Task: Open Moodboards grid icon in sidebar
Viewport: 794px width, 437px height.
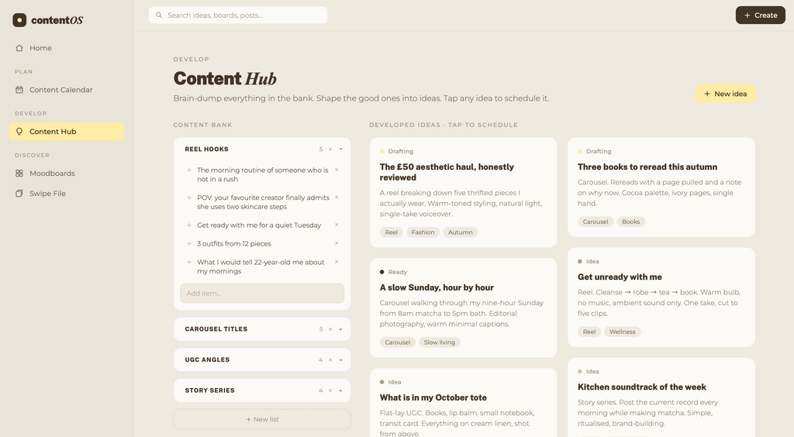Action: point(19,173)
